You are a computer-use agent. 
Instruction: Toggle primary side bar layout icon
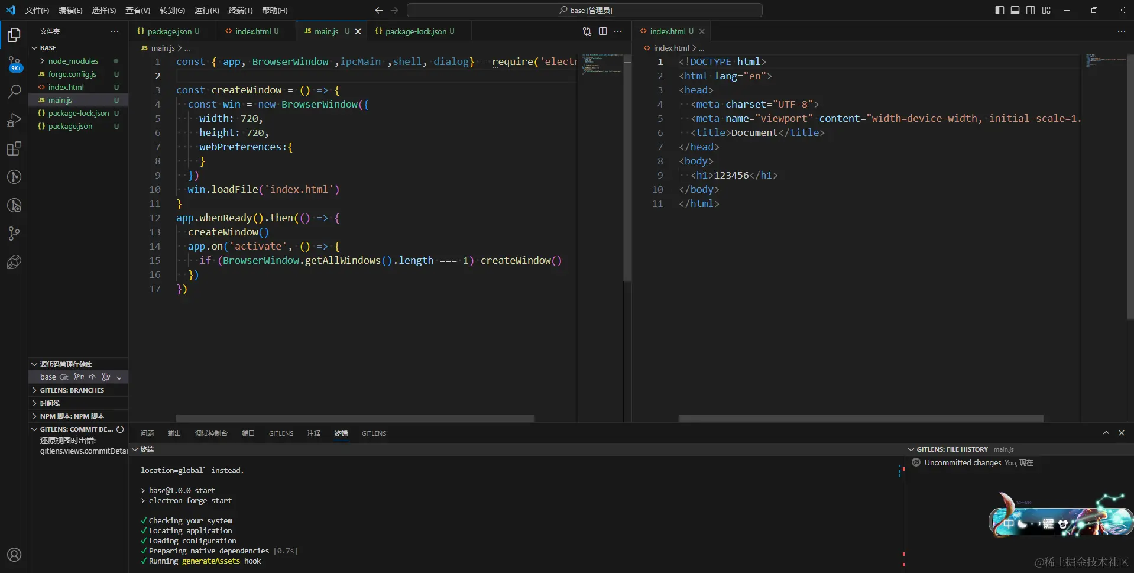[1000, 10]
